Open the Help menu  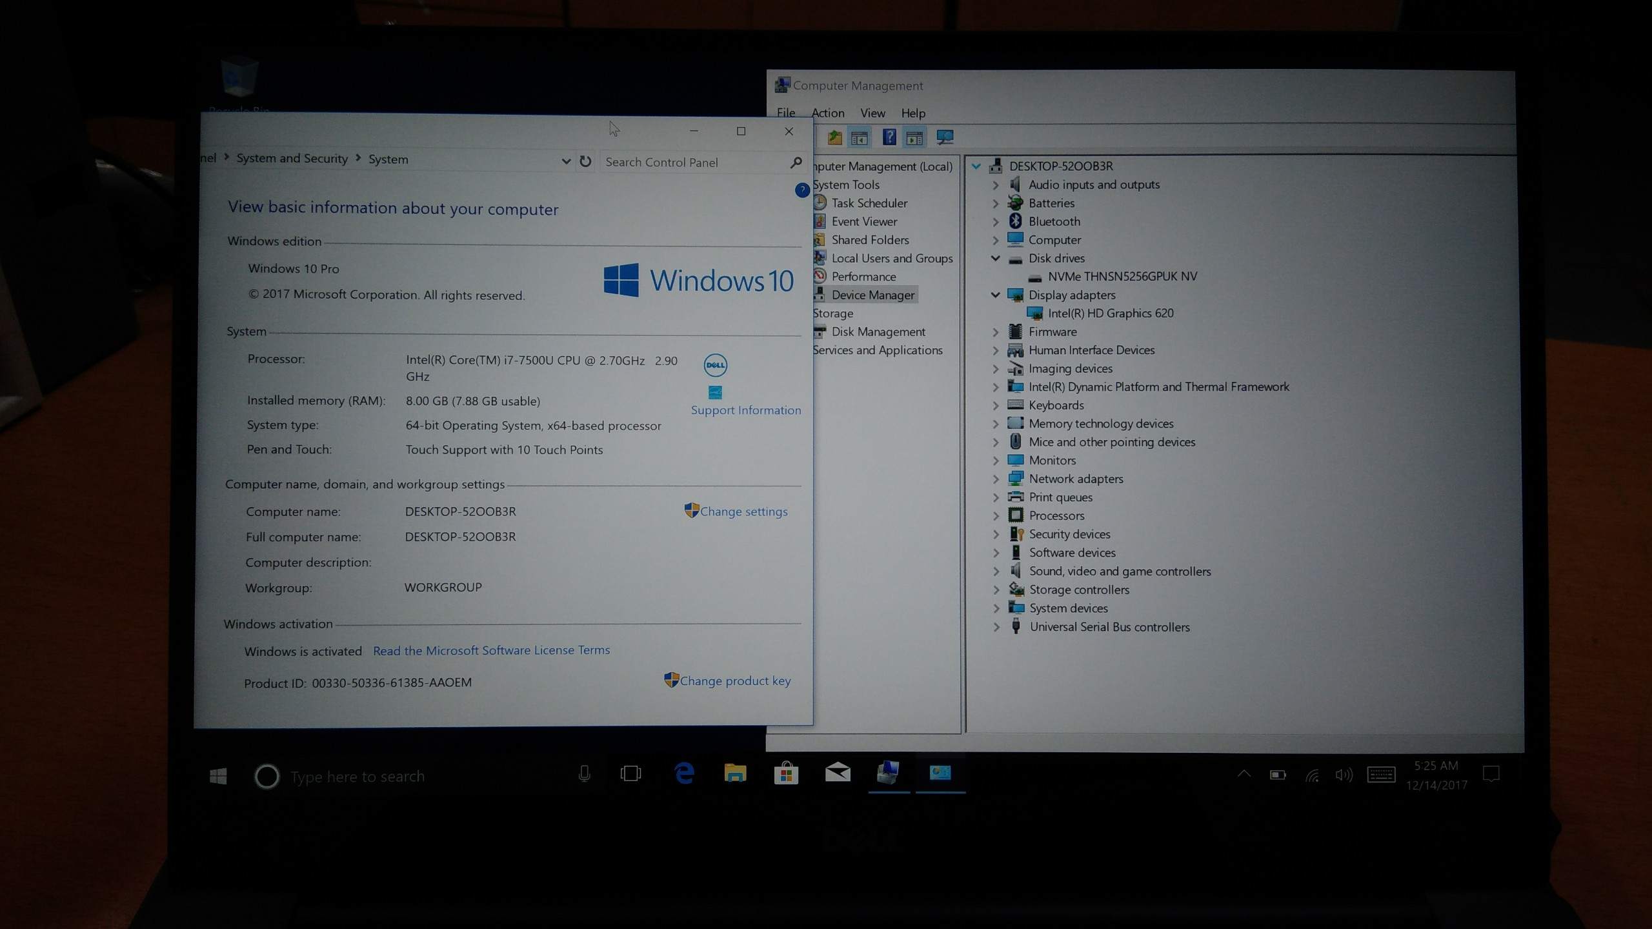click(x=913, y=113)
